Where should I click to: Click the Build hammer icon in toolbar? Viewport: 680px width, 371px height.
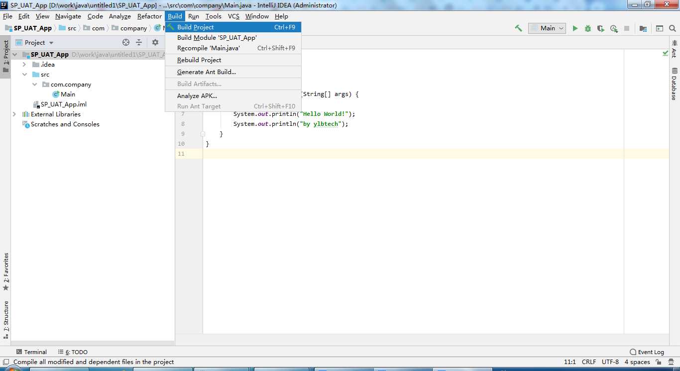coord(518,28)
